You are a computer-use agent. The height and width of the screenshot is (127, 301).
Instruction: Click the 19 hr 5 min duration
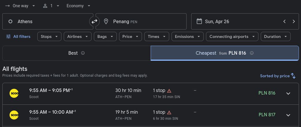coord(127,112)
